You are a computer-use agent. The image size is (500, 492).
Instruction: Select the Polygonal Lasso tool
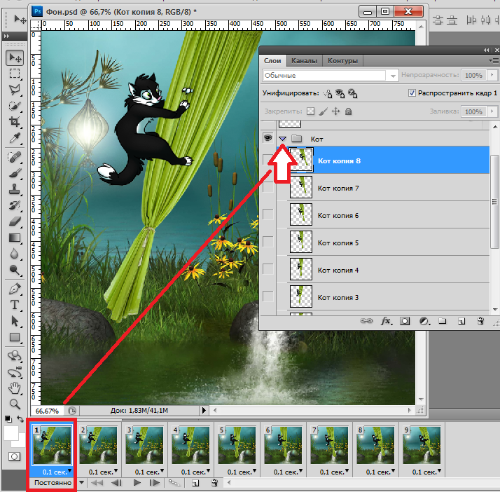(x=15, y=90)
